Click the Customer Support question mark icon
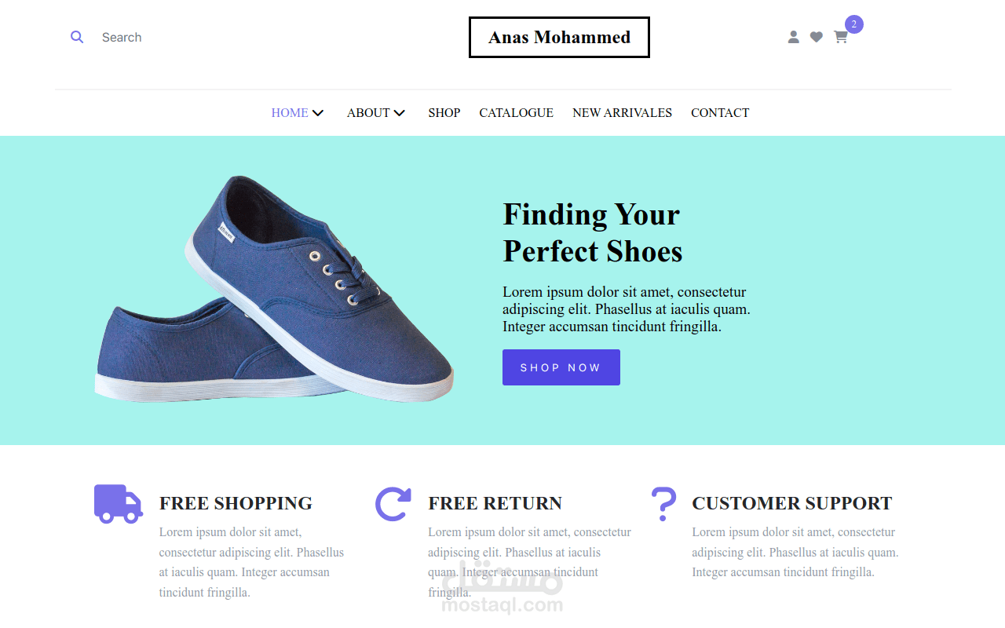Viewport: 1005px width, 628px height. (663, 503)
